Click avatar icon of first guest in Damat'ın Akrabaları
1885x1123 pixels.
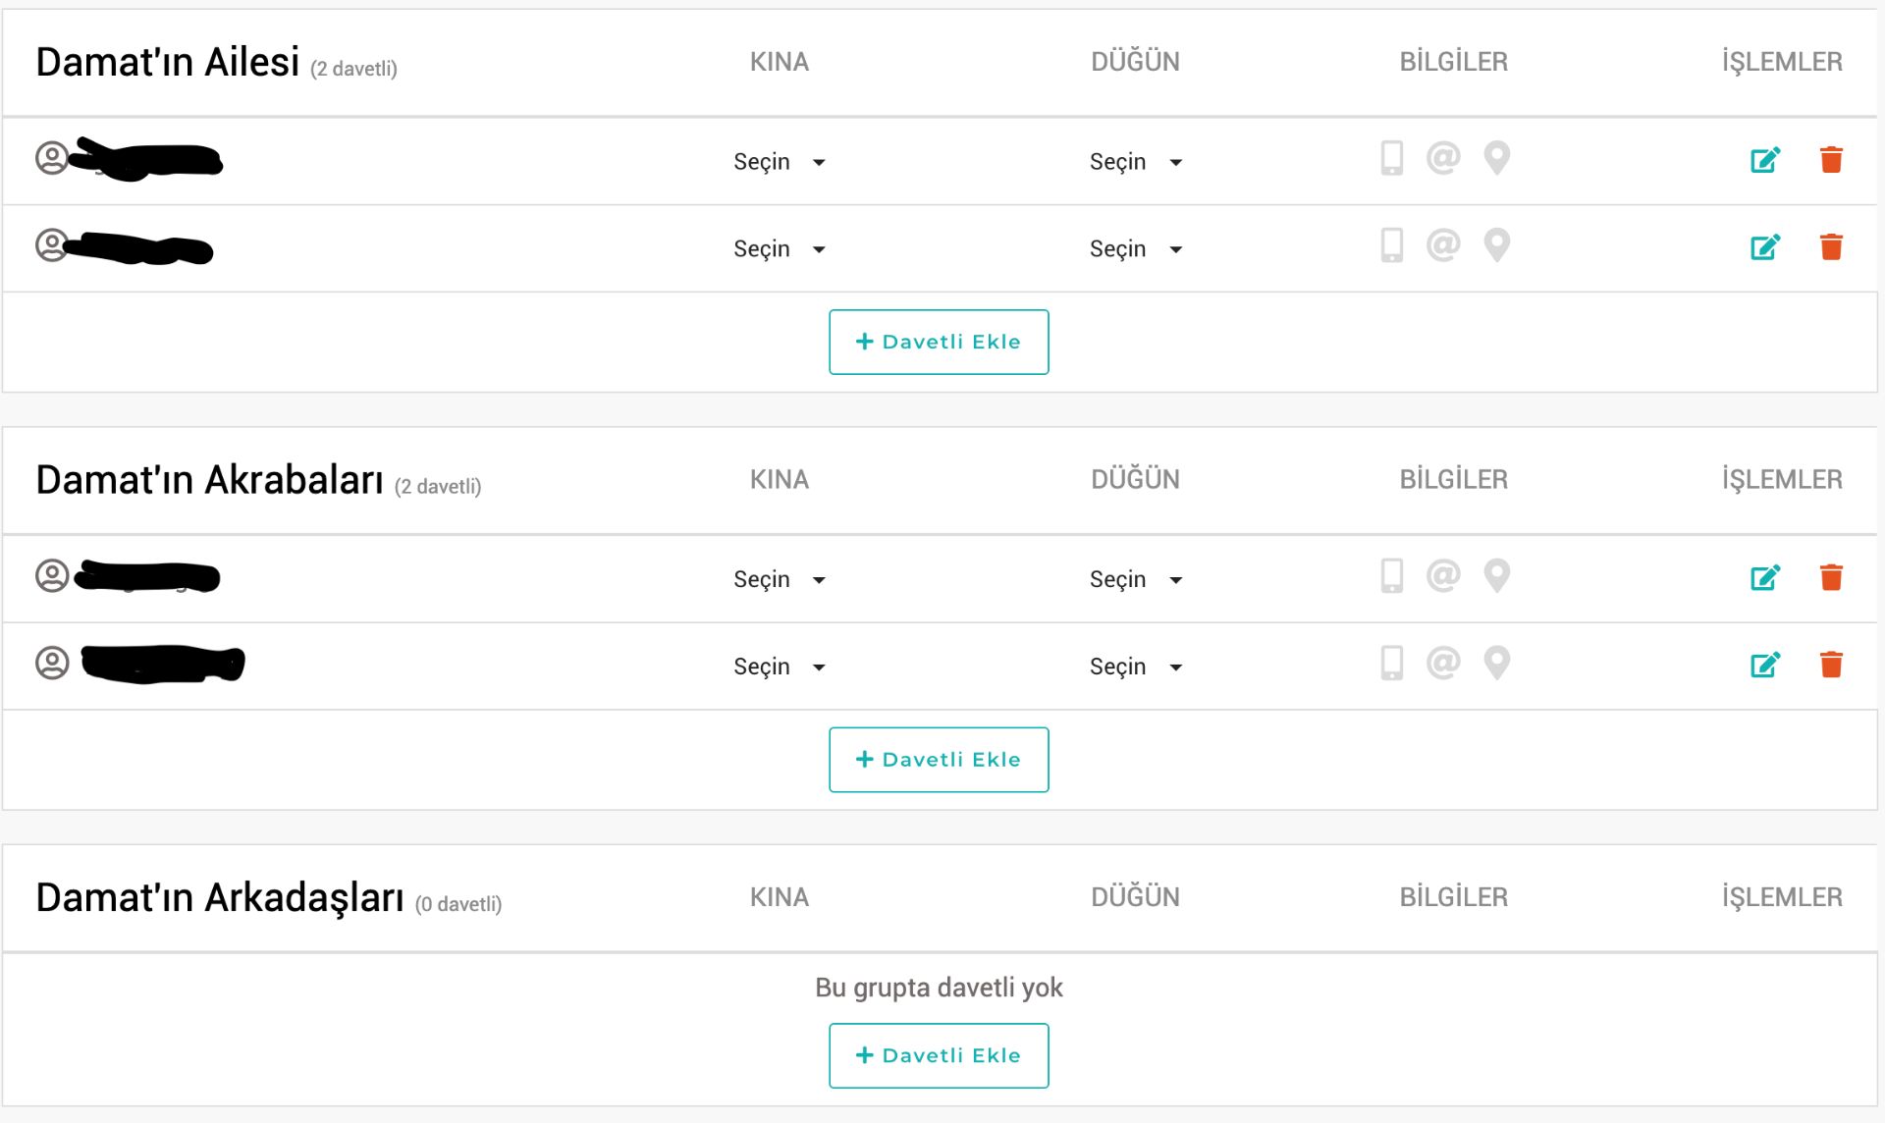[x=52, y=576]
